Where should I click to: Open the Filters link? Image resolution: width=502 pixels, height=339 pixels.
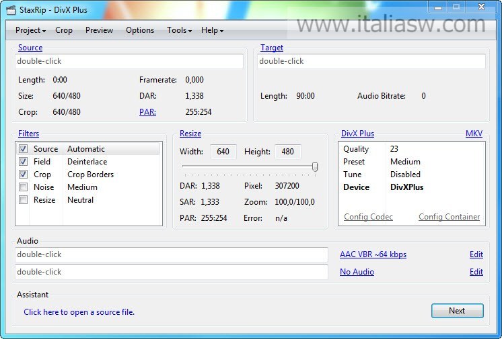pyautogui.click(x=28, y=134)
